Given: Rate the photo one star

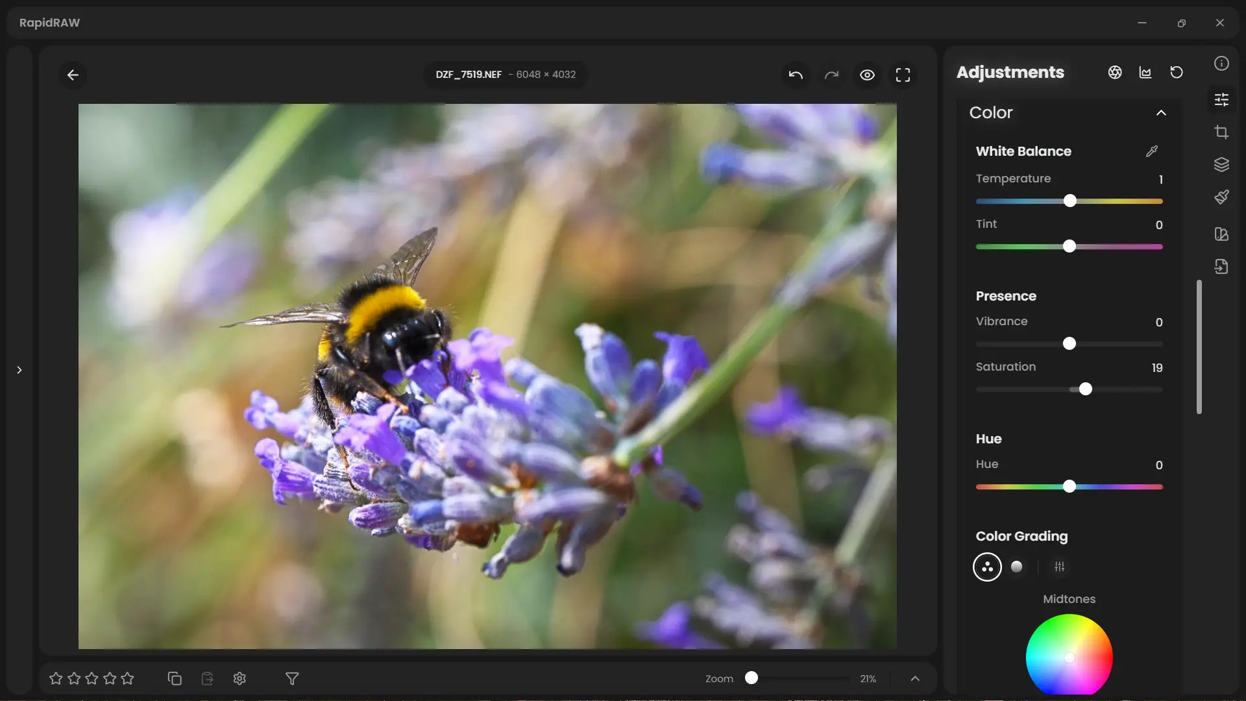Looking at the screenshot, I should (x=56, y=678).
